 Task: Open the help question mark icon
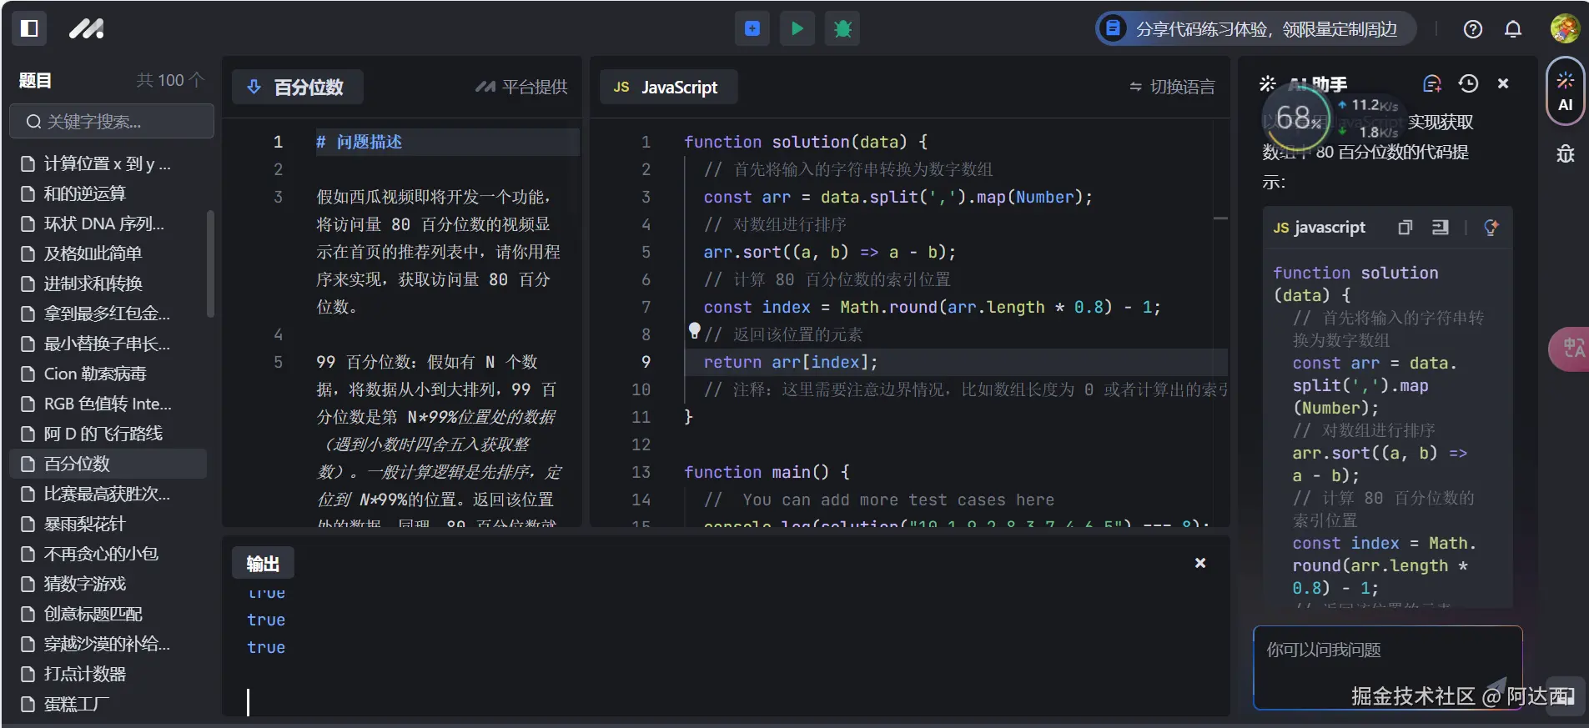pyautogui.click(x=1472, y=29)
